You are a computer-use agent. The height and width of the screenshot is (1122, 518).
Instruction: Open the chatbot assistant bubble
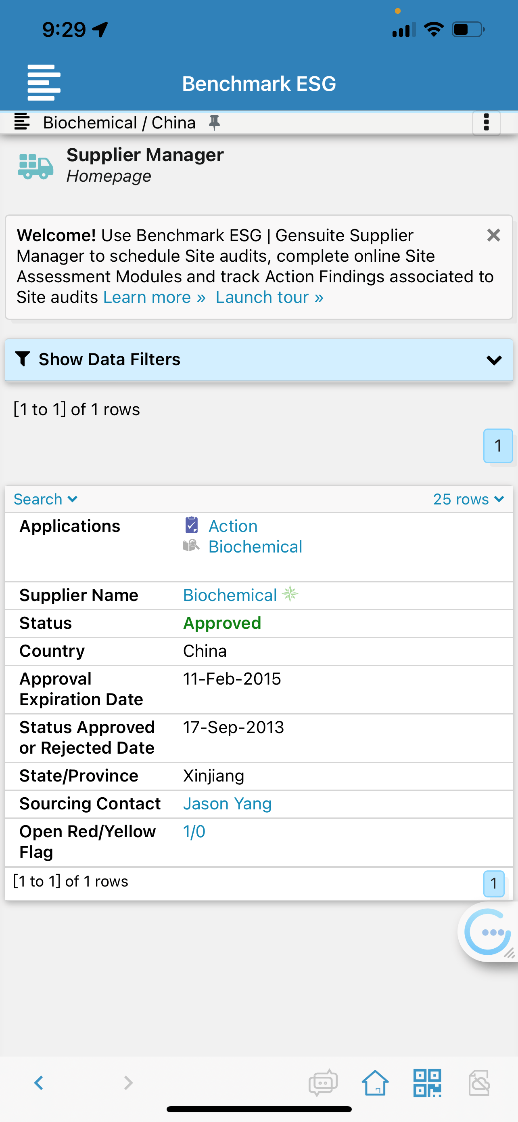coord(489,932)
